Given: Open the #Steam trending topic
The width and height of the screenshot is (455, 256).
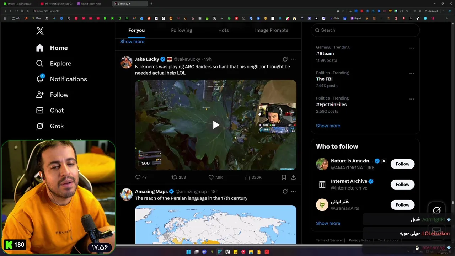Looking at the screenshot, I should pyautogui.click(x=325, y=53).
